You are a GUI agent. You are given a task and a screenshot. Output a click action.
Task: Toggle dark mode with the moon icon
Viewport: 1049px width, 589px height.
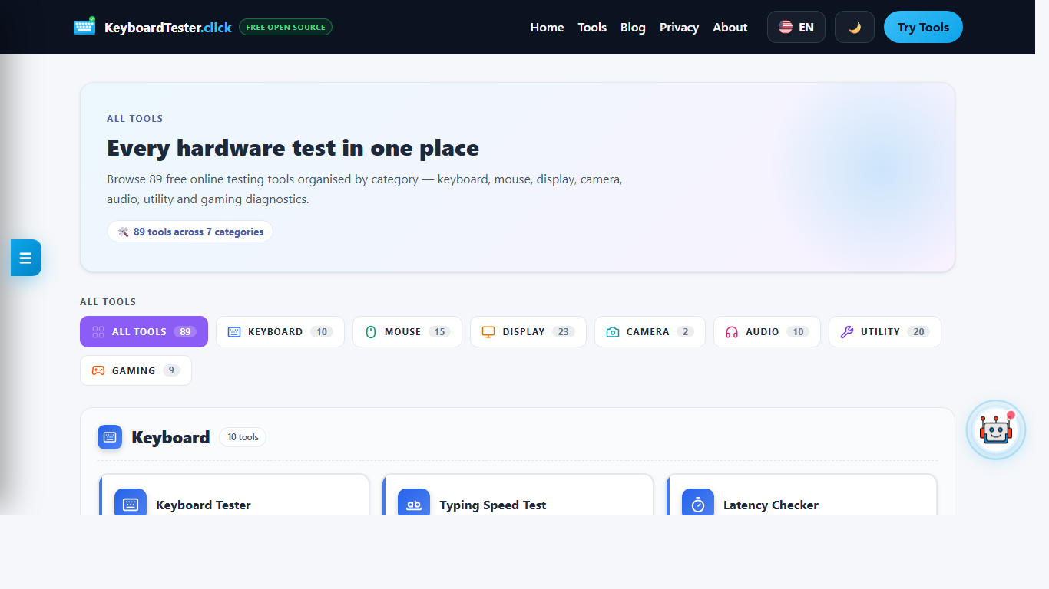tap(855, 27)
